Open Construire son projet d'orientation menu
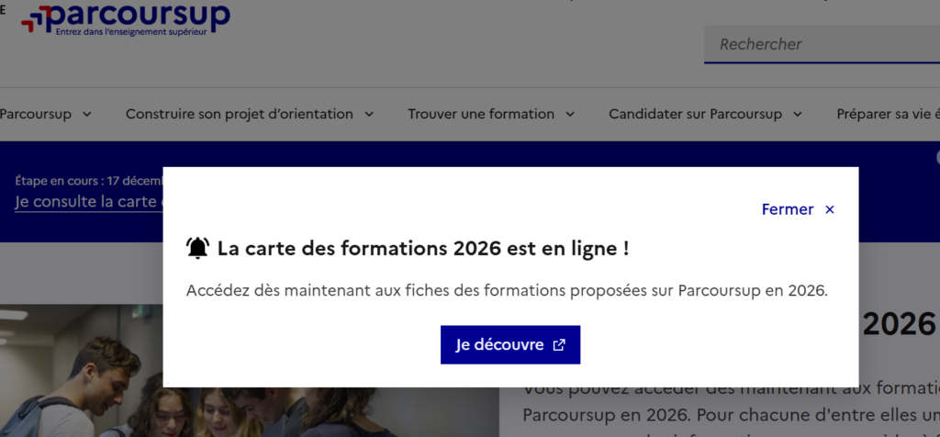Viewport: 940px width, 437px height. pyautogui.click(x=240, y=115)
